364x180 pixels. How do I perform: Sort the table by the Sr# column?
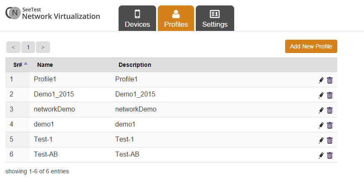(18, 65)
